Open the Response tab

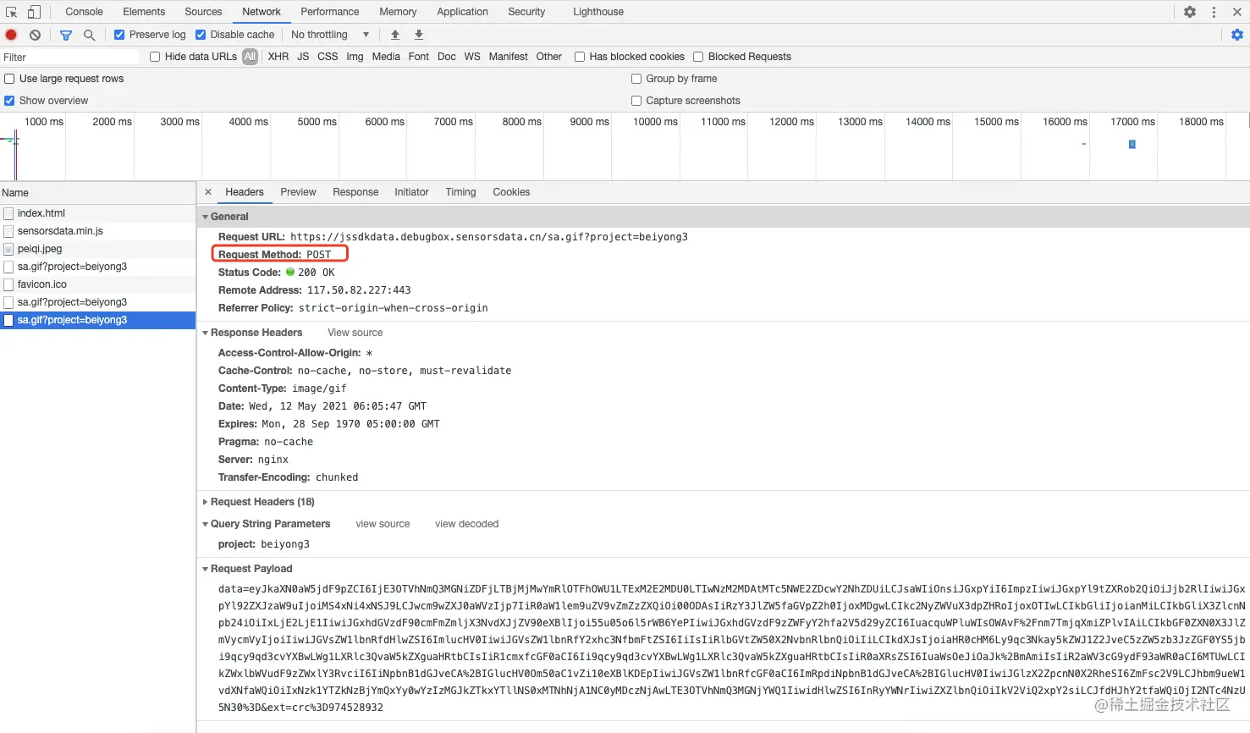[355, 192]
